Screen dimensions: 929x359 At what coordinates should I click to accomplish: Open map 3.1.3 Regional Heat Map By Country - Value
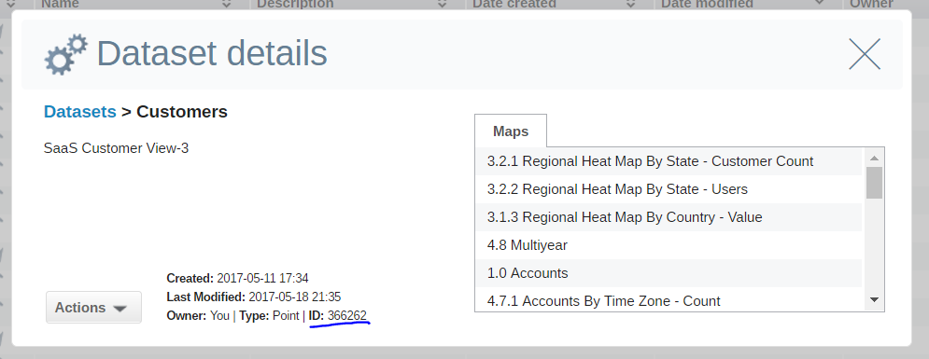point(669,217)
